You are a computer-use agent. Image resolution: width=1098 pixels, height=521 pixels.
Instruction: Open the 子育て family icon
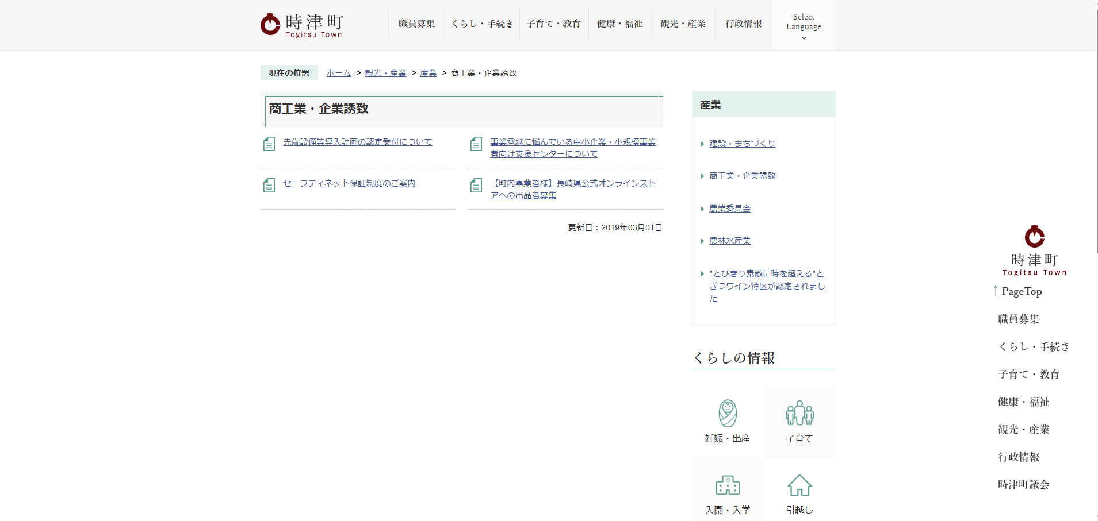pos(799,413)
